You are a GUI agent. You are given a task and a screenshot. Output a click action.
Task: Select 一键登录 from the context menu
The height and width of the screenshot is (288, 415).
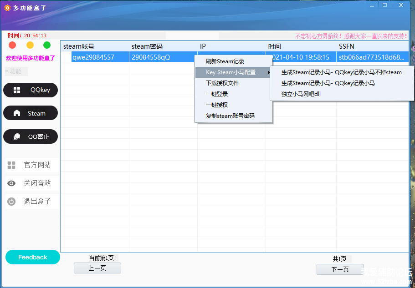point(217,94)
